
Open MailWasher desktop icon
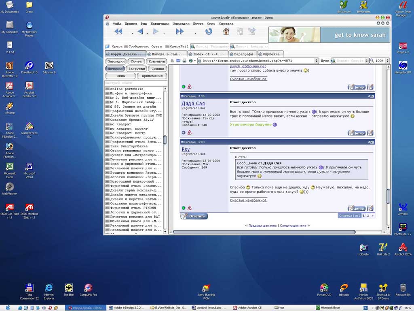10,189
